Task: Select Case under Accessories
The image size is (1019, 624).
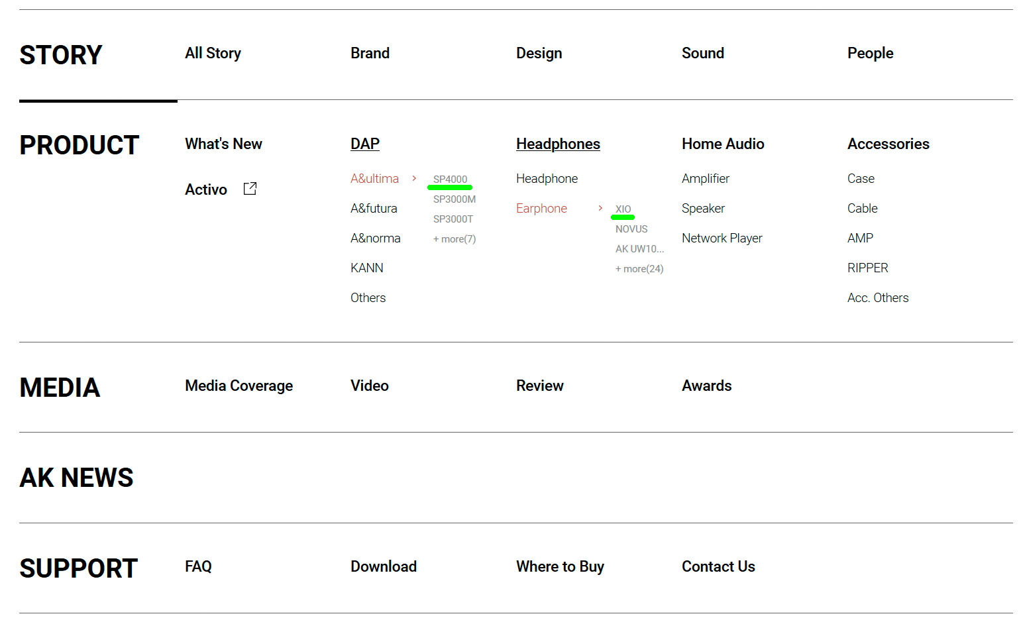Action: (x=861, y=178)
